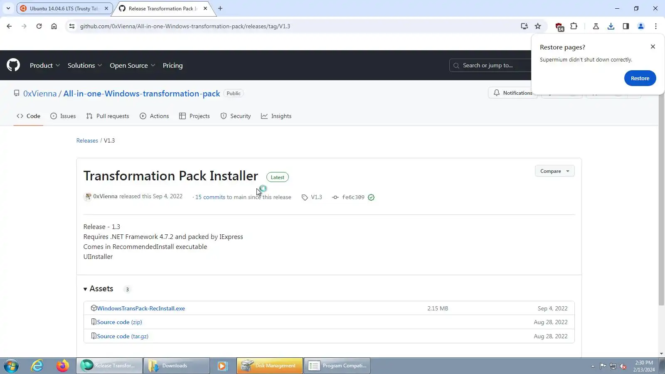The height and width of the screenshot is (374, 665).
Task: Open the Pull requests tab
Action: [x=108, y=116]
